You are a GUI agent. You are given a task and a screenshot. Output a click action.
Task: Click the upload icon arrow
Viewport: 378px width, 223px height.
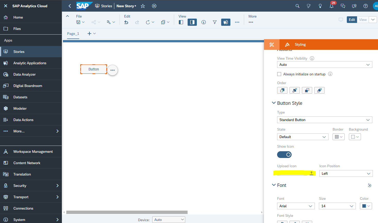tap(311, 173)
